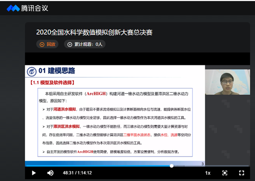
Task: Click the 回放 replay badge
Action: (47, 44)
